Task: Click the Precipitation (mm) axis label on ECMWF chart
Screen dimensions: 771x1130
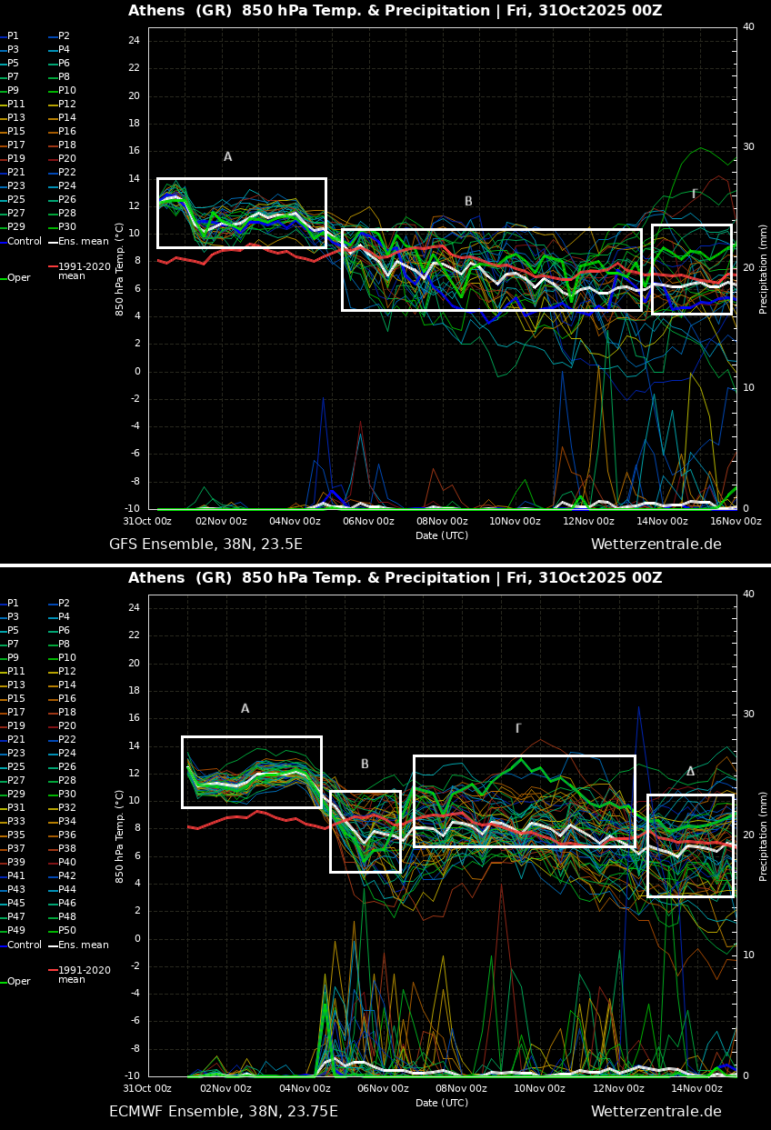Action: 764,836
